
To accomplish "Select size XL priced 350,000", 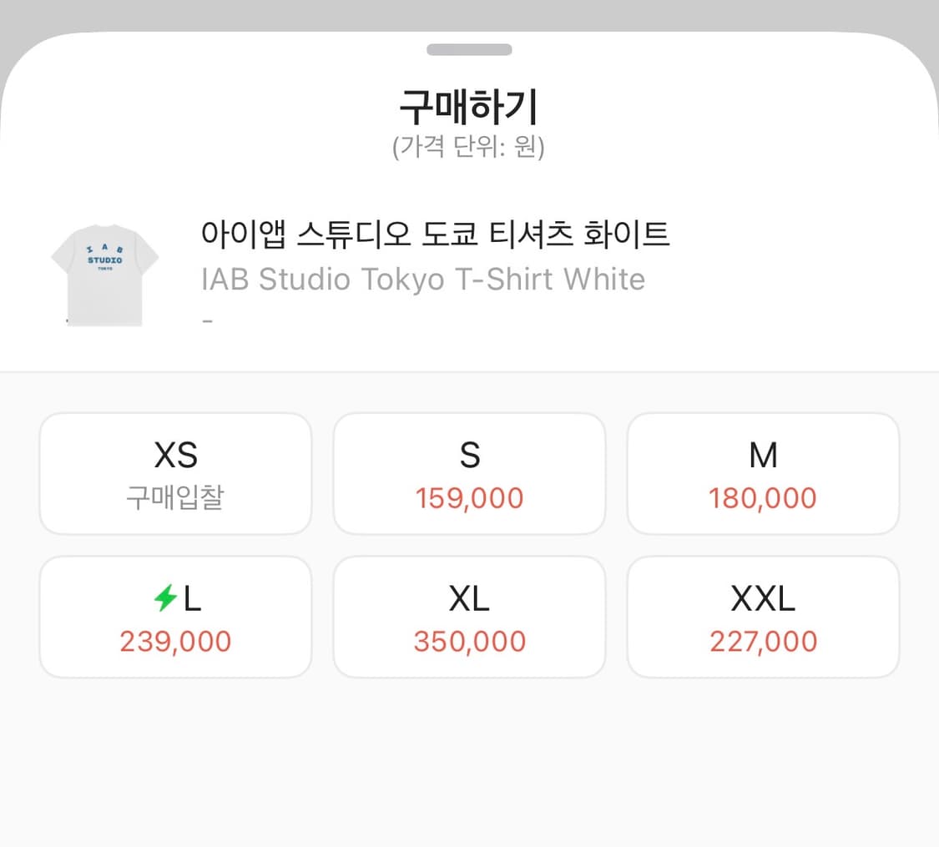I will [469, 617].
